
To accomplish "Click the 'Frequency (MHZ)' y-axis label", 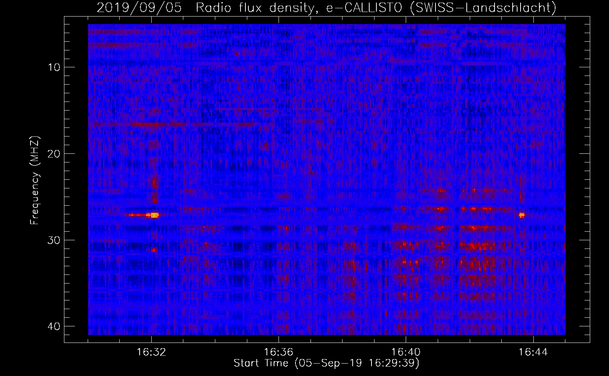I will [35, 180].
